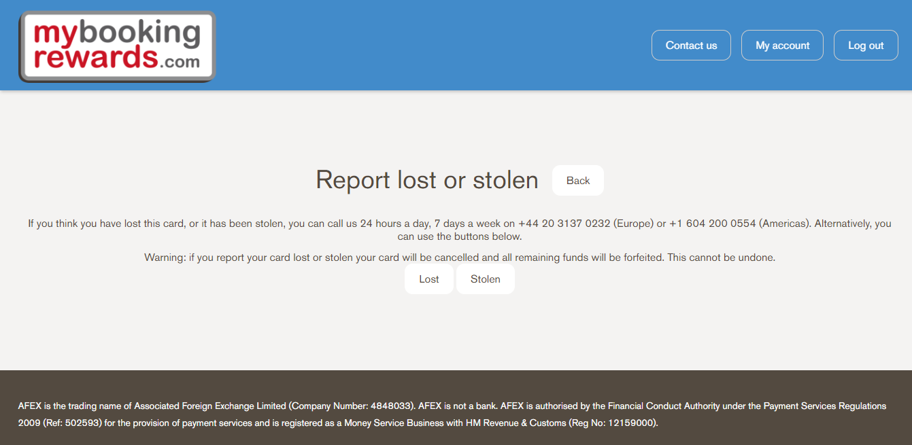
Task: Report the card as Stolen
Action: 486,279
